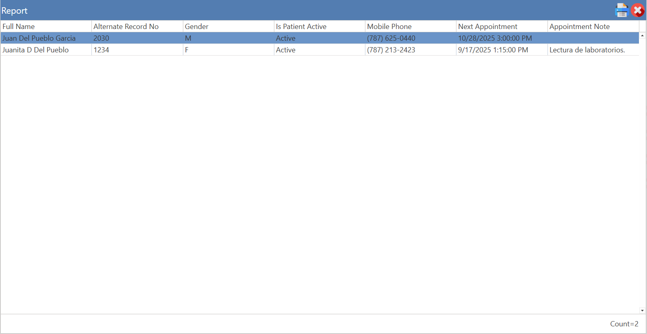Click Active status in Juanita's row
The height and width of the screenshot is (334, 647).
(319, 50)
